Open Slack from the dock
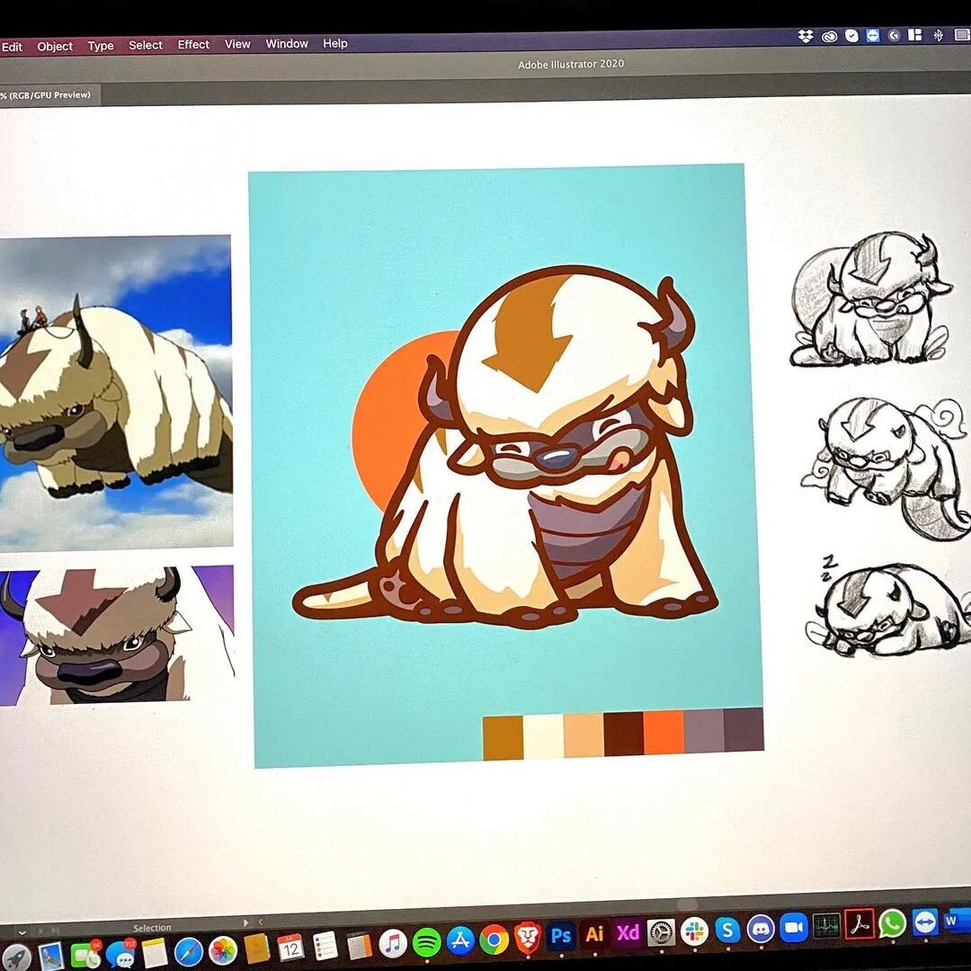971x971 pixels. [694, 931]
